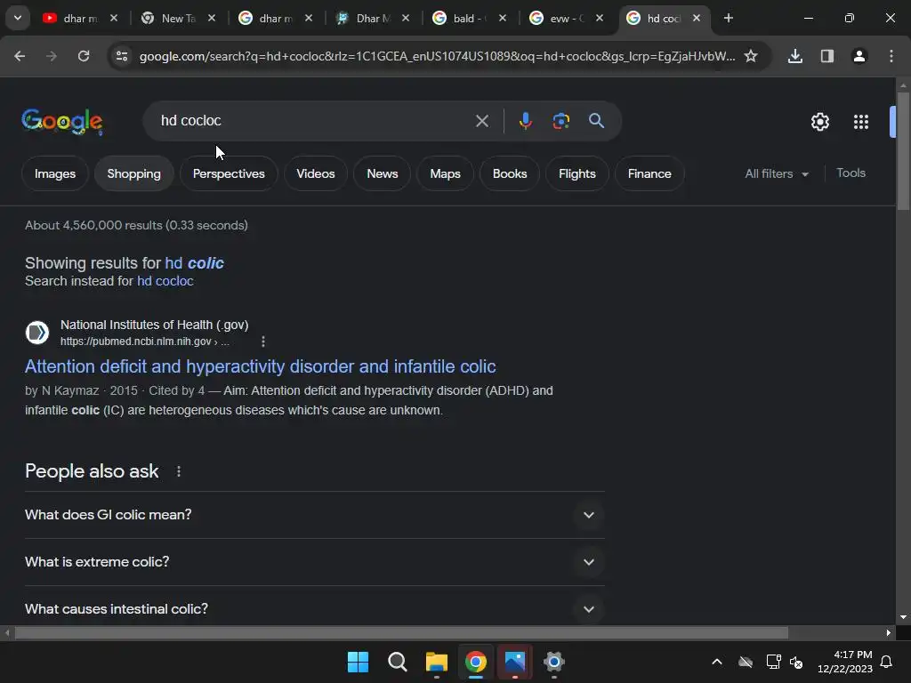Clear the search box with X
The width and height of the screenshot is (911, 683).
click(x=482, y=121)
